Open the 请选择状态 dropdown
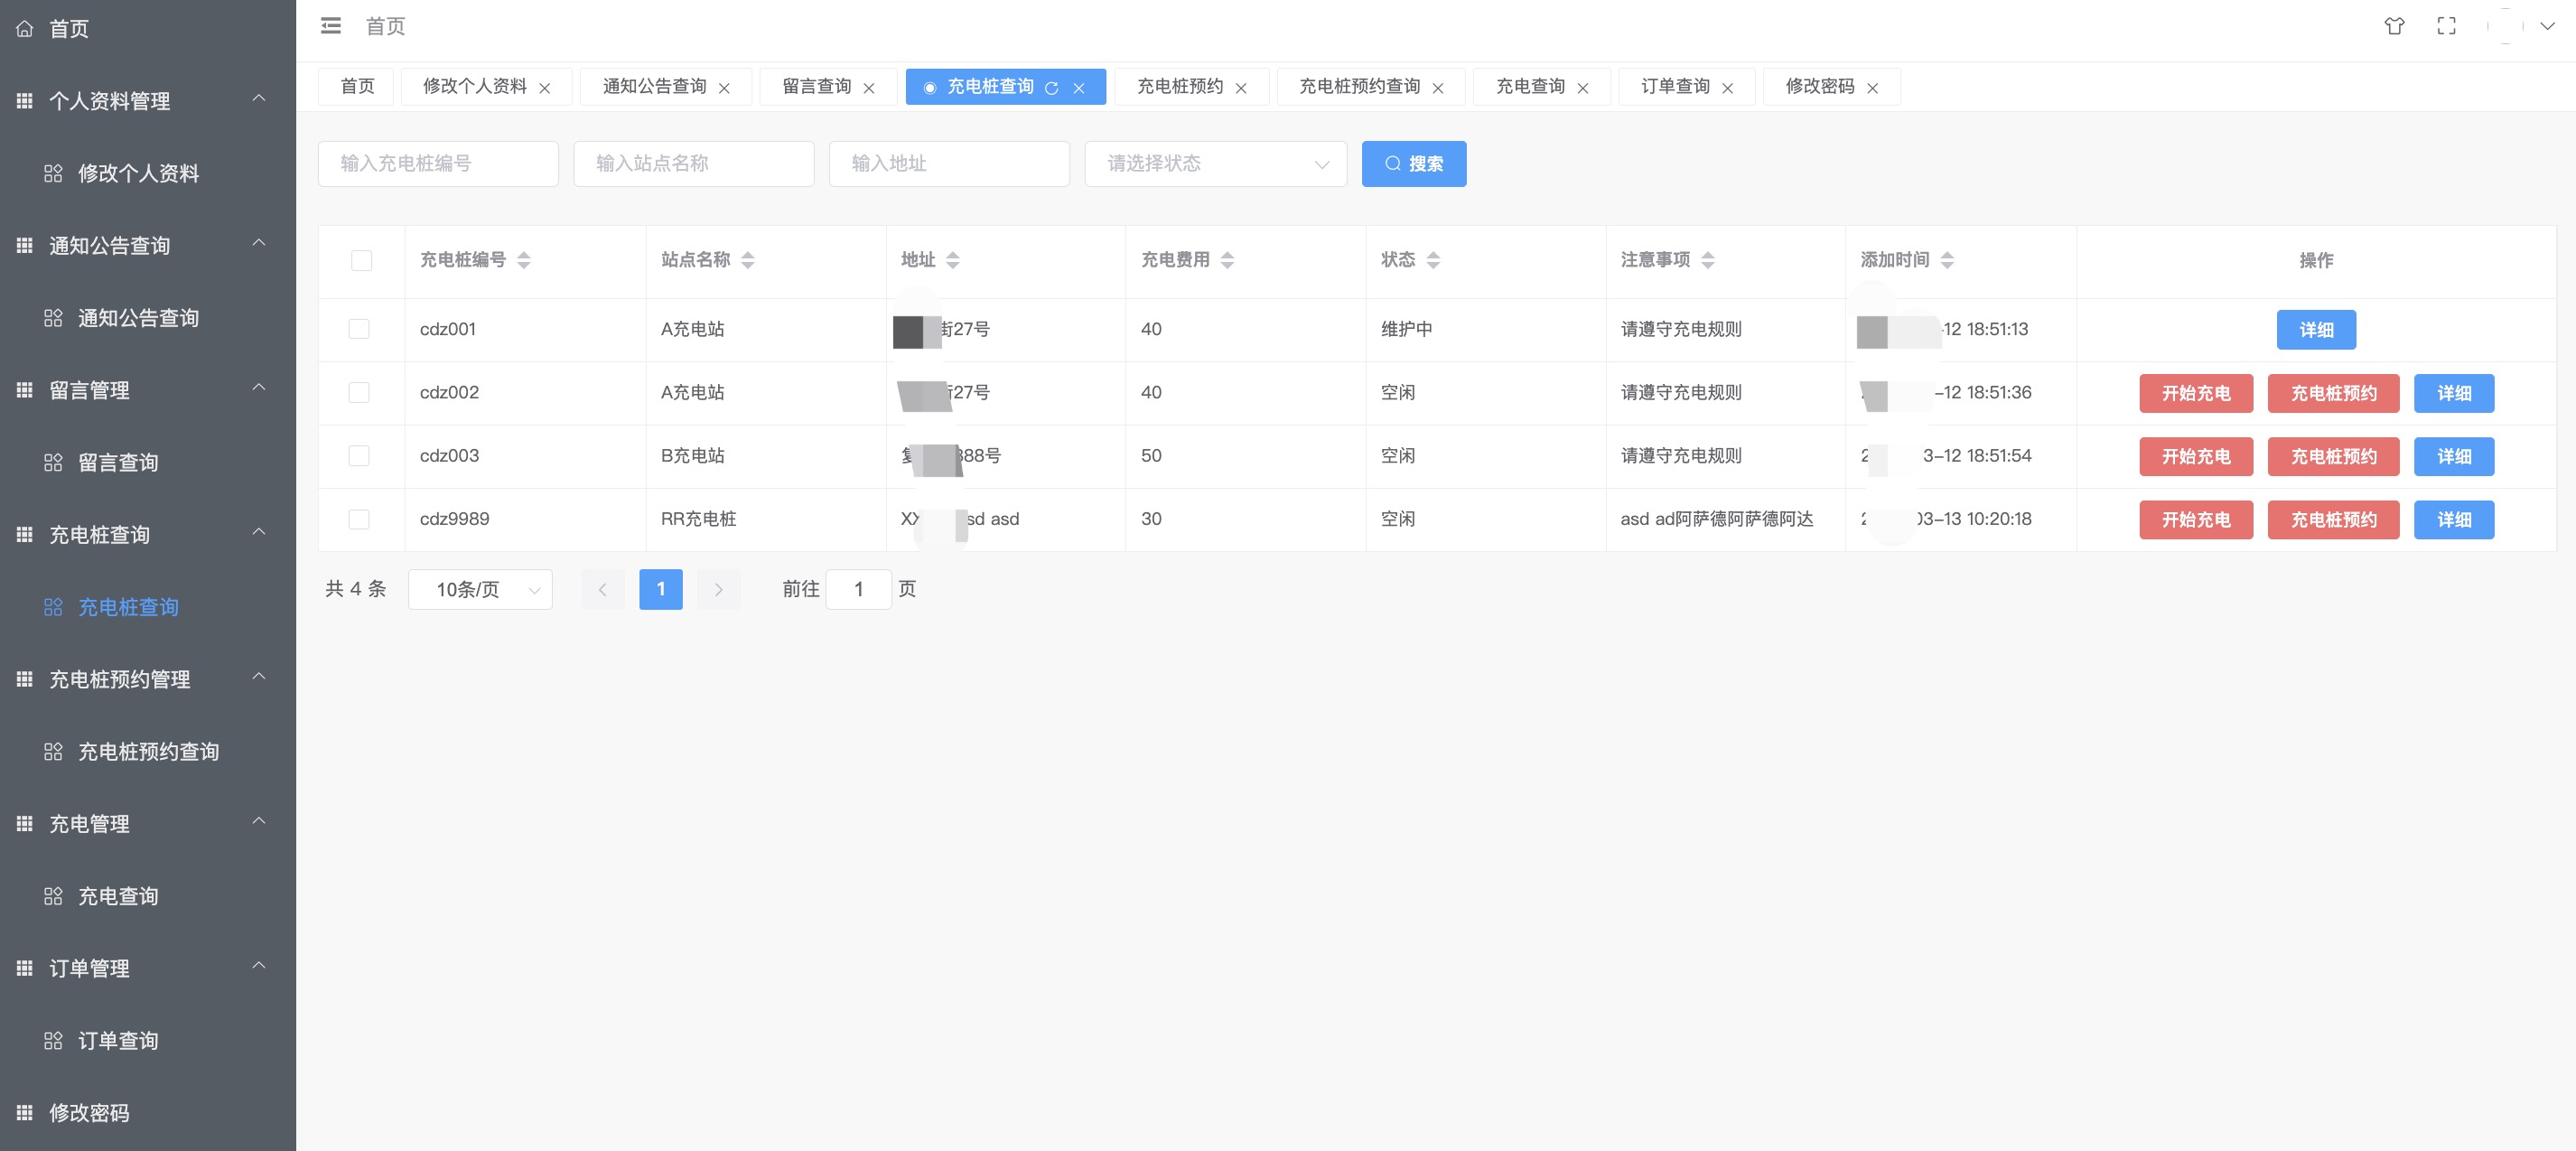Viewport: 2576px width, 1151px height. [x=1216, y=164]
